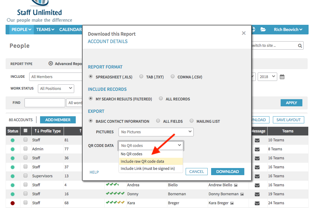
Task: Choose No QR codes list option
Action: pos(151,154)
